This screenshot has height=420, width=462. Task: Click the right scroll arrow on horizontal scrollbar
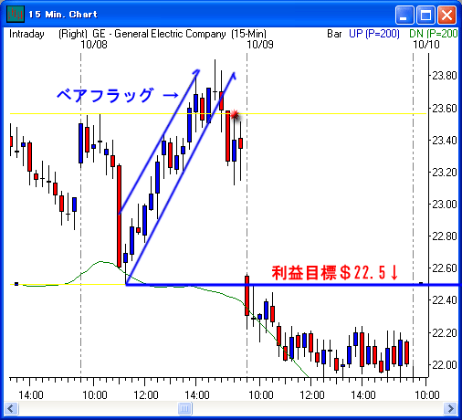click(450, 408)
